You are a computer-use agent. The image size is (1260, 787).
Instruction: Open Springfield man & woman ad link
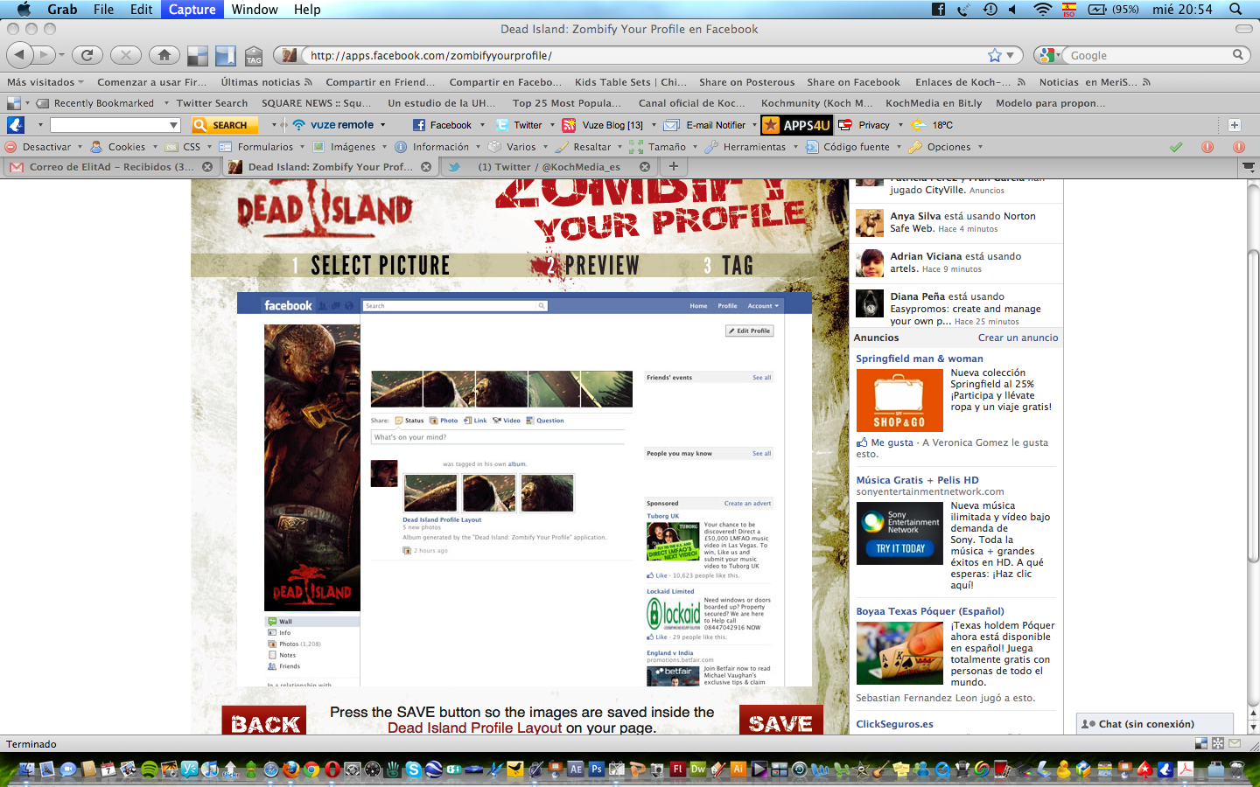919,359
